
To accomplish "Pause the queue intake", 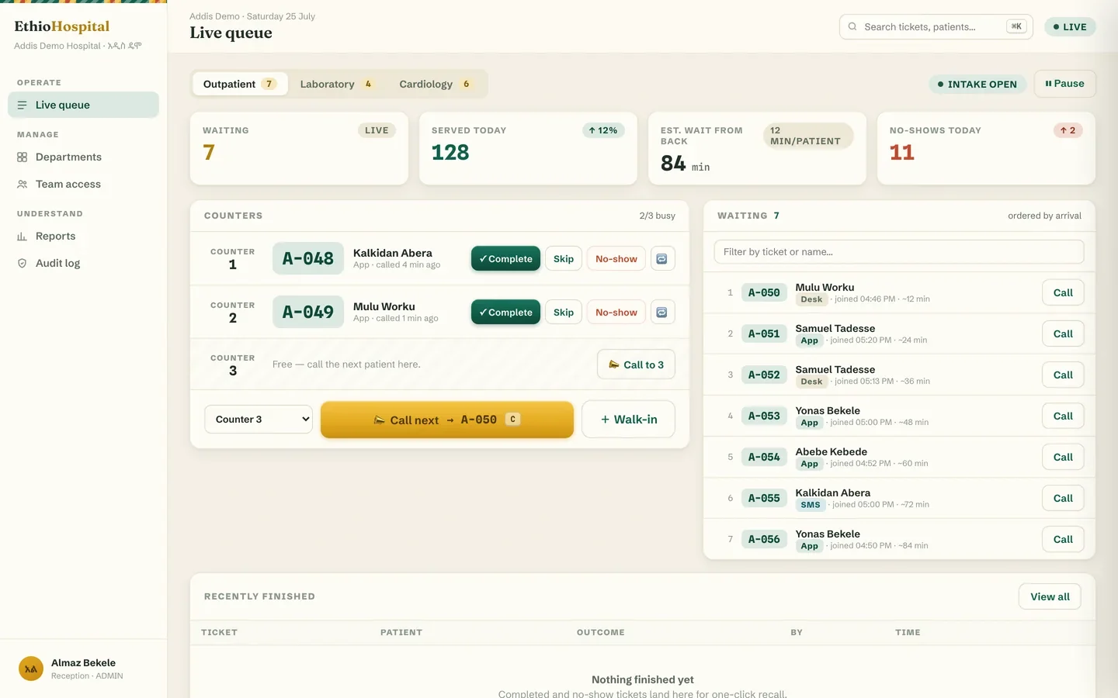I will pos(1064,84).
